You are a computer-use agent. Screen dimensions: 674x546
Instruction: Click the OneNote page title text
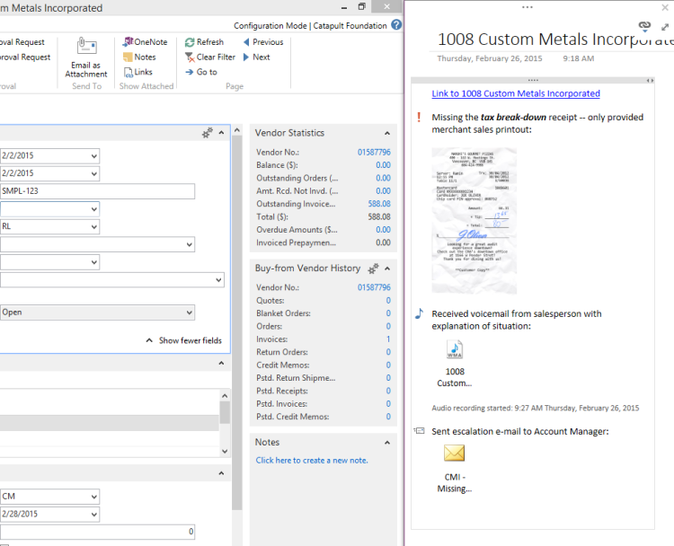[x=555, y=40]
